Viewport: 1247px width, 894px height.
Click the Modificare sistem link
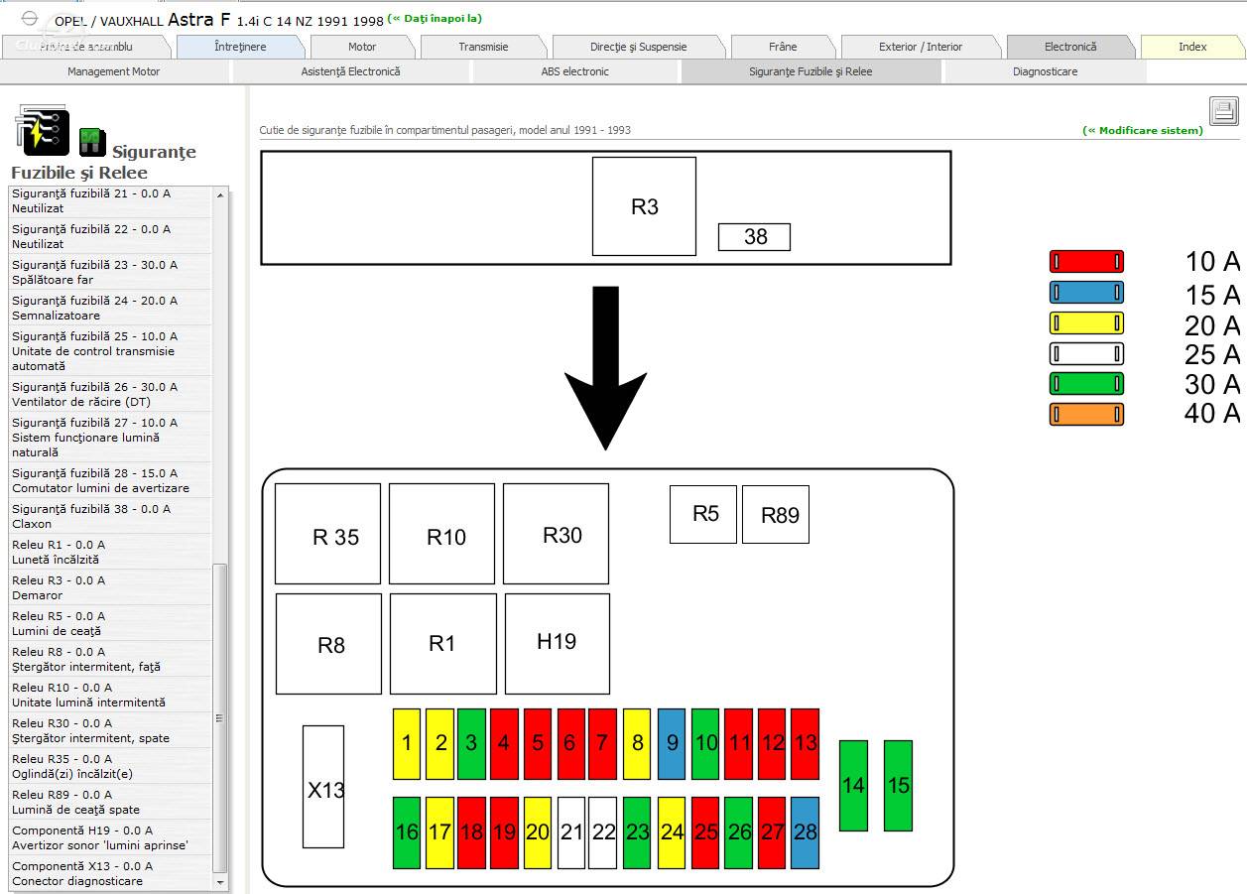pos(1143,130)
